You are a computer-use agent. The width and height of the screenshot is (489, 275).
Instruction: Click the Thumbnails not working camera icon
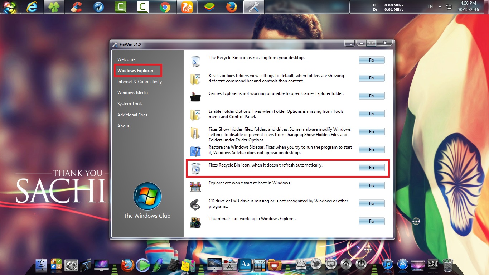(x=195, y=222)
